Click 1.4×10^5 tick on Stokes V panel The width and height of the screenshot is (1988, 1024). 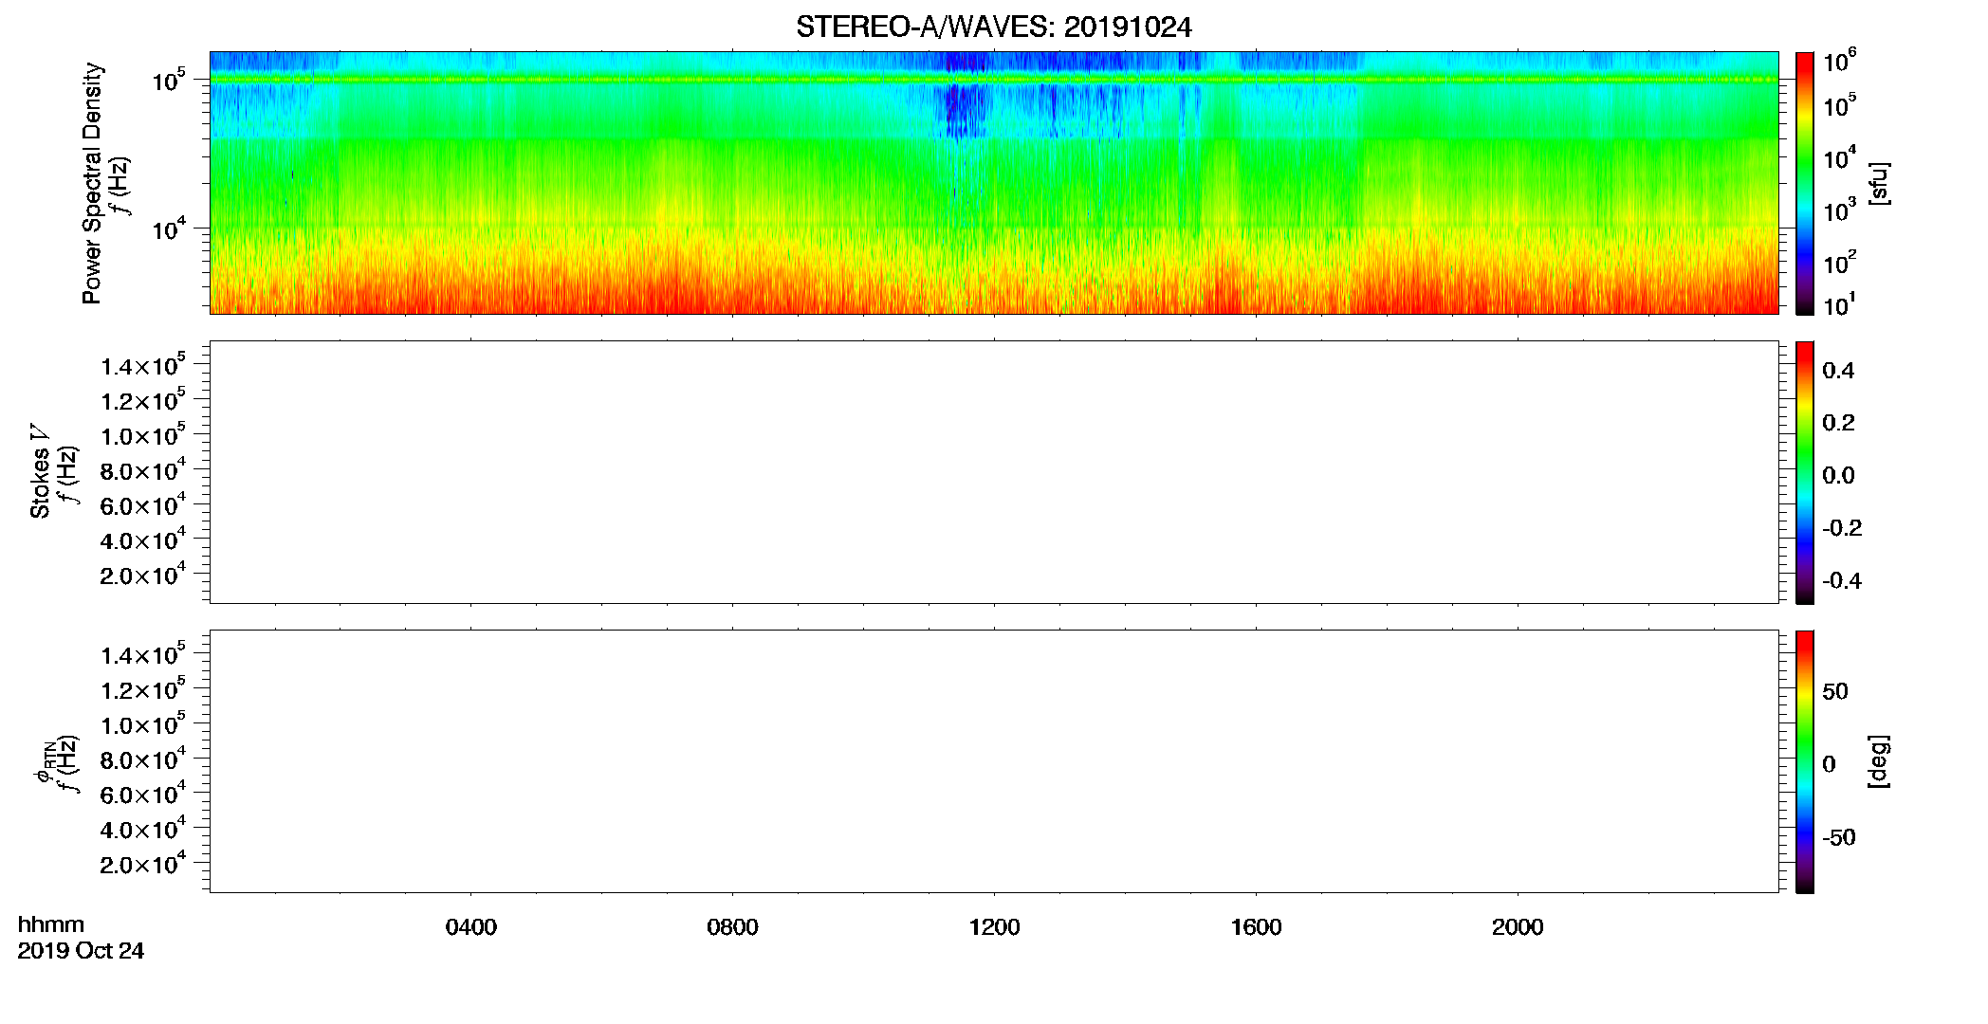tap(143, 365)
